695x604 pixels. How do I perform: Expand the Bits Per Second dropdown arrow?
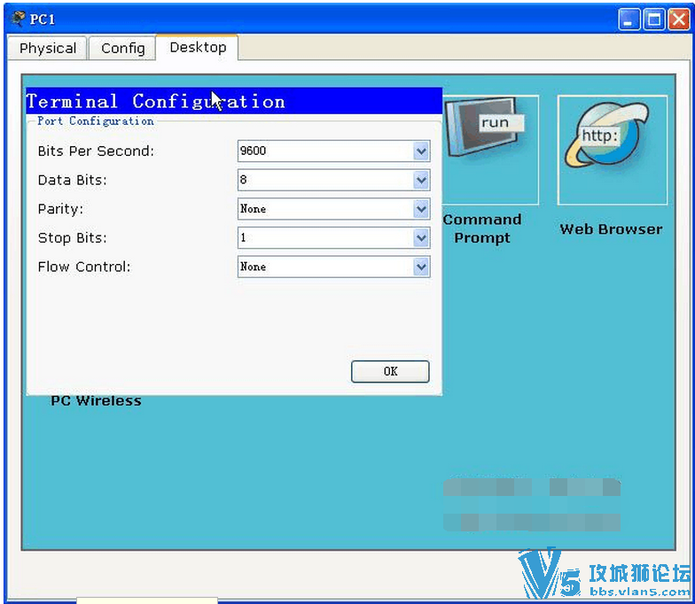[421, 151]
